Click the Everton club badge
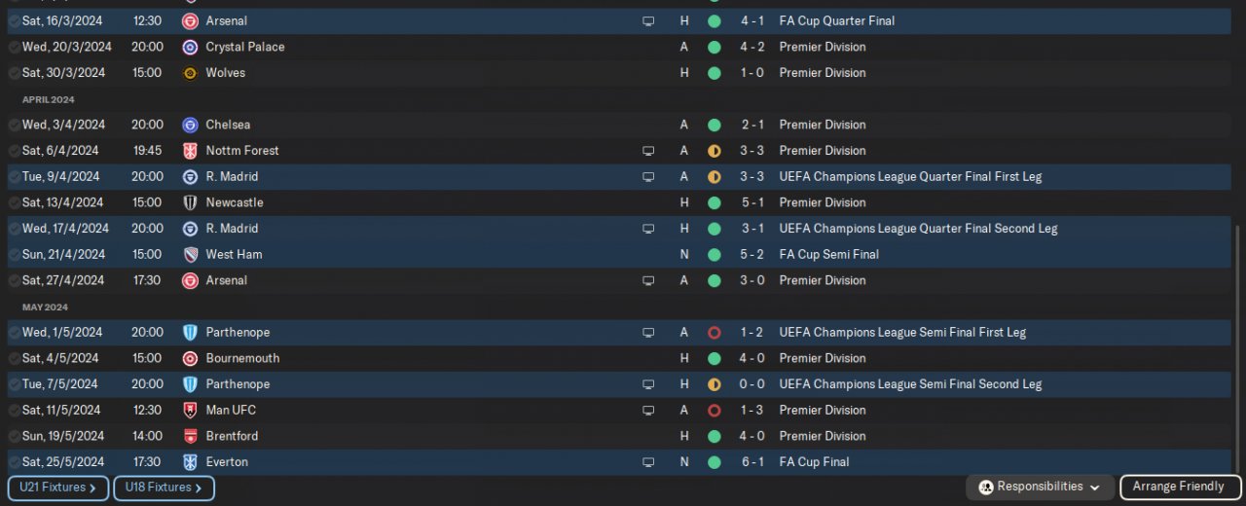1246x506 pixels. 190,462
